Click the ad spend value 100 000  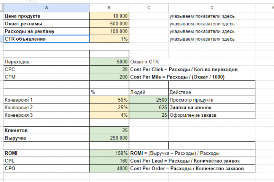[109, 31]
